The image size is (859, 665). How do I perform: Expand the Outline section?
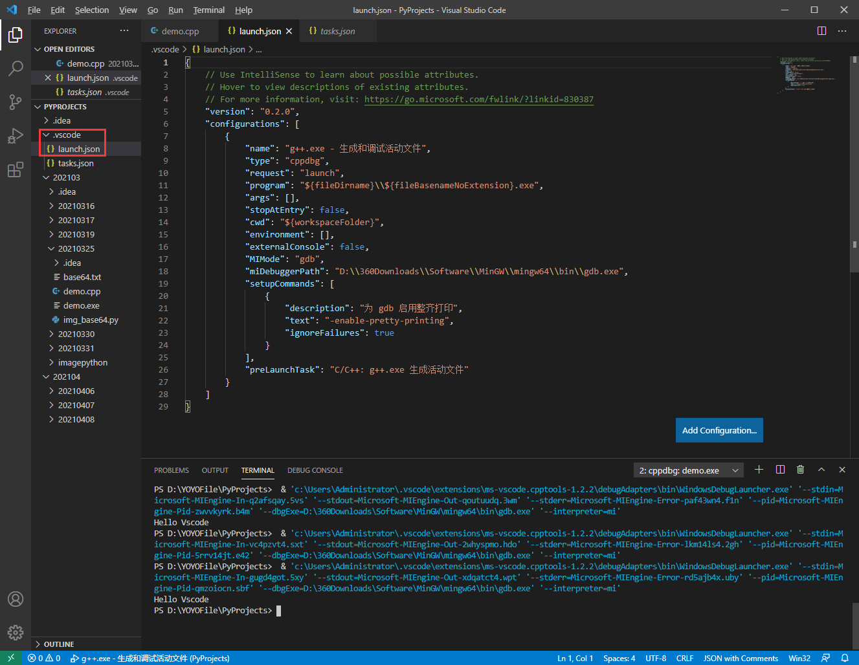58,644
